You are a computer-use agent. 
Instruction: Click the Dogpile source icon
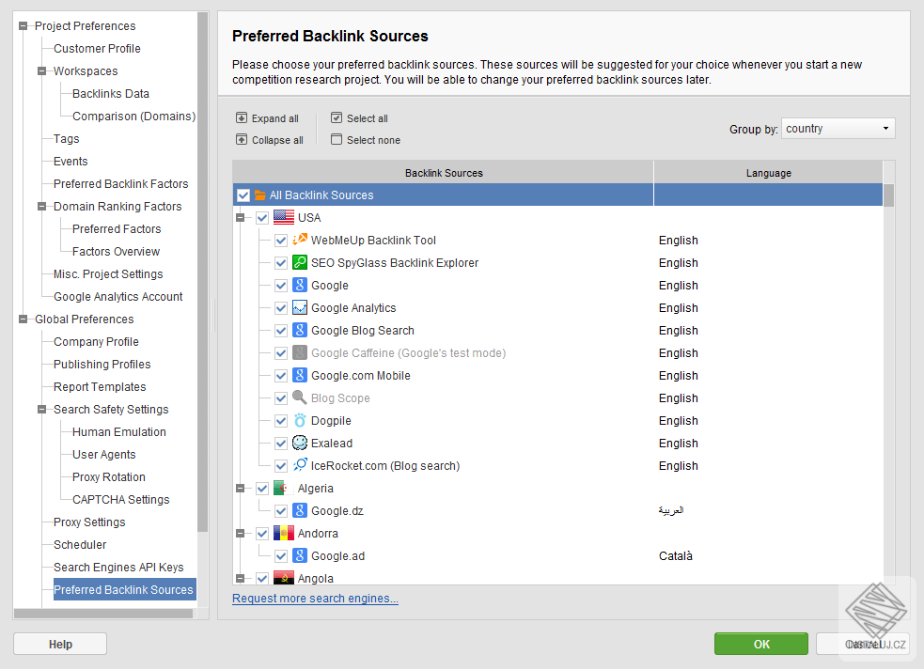[300, 421]
